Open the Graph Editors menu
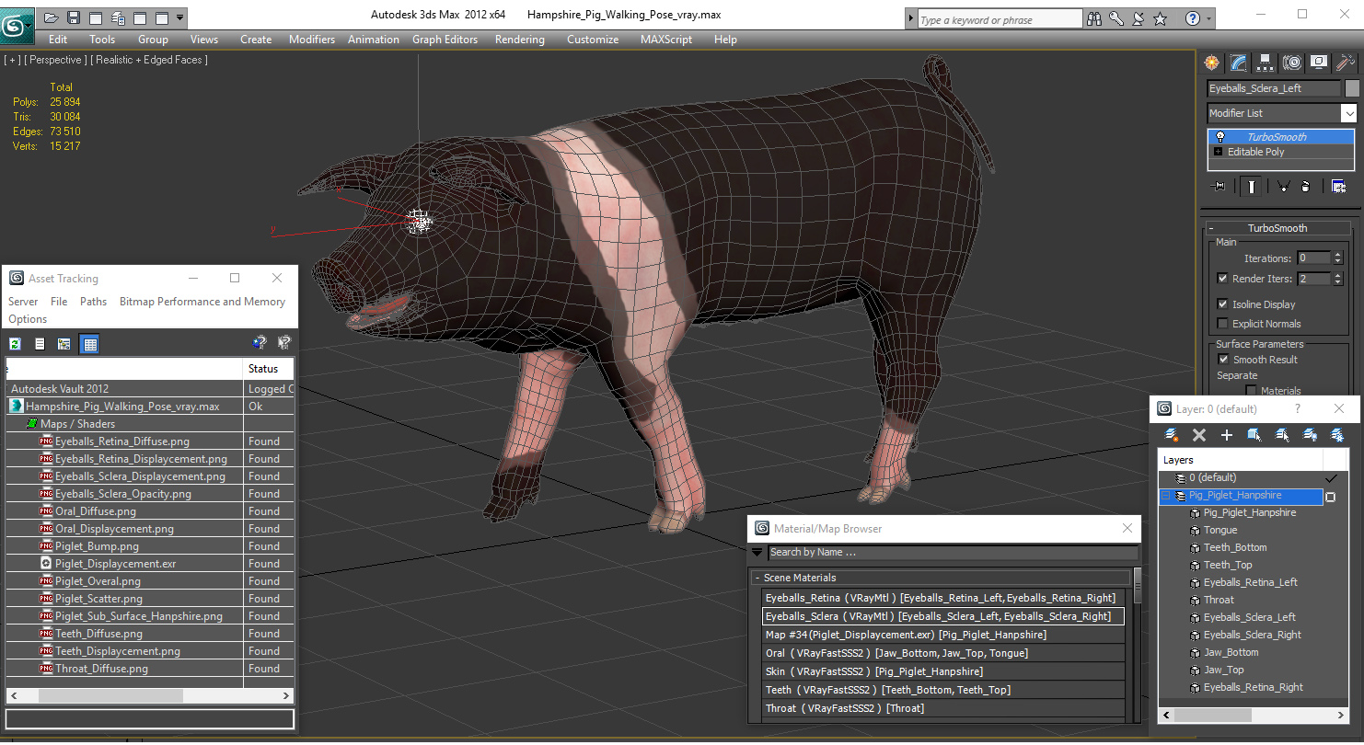The height and width of the screenshot is (745, 1364). point(445,40)
